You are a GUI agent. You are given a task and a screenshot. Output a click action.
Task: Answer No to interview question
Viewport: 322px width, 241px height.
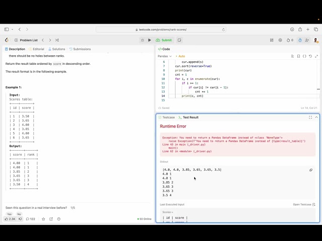[19, 214]
